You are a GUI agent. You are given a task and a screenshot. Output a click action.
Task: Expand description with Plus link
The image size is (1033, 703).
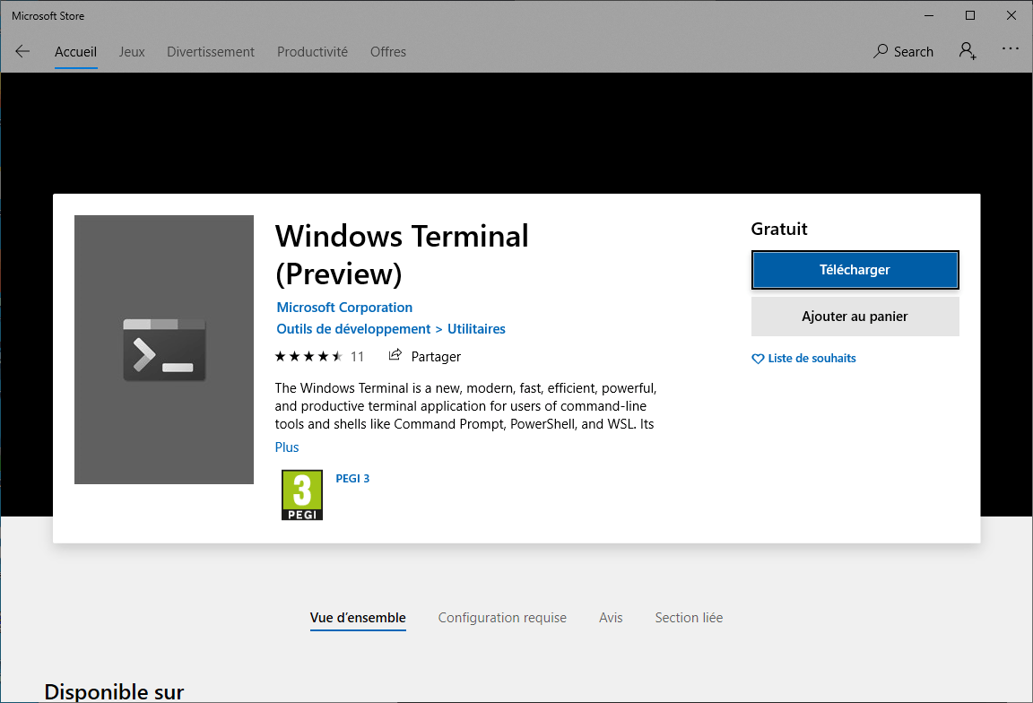pos(287,447)
